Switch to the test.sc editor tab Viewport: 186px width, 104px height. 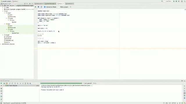point(61,4)
